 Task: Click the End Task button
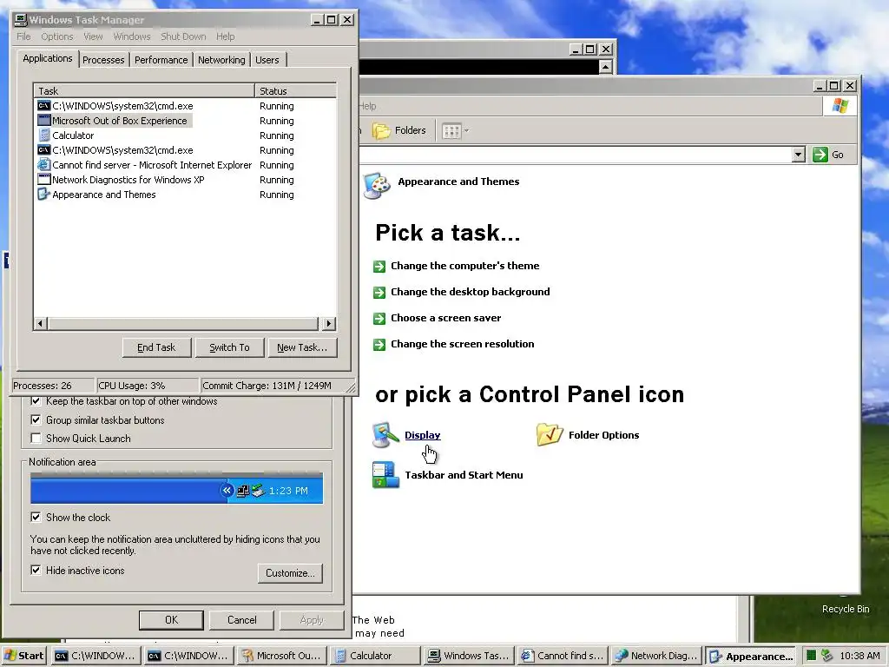(156, 347)
